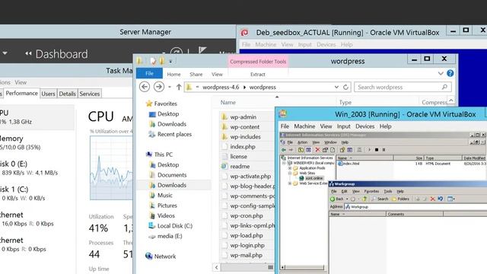Click the Up folder icon in Workgroup toolbar
The width and height of the screenshot is (487, 274).
click(x=364, y=199)
